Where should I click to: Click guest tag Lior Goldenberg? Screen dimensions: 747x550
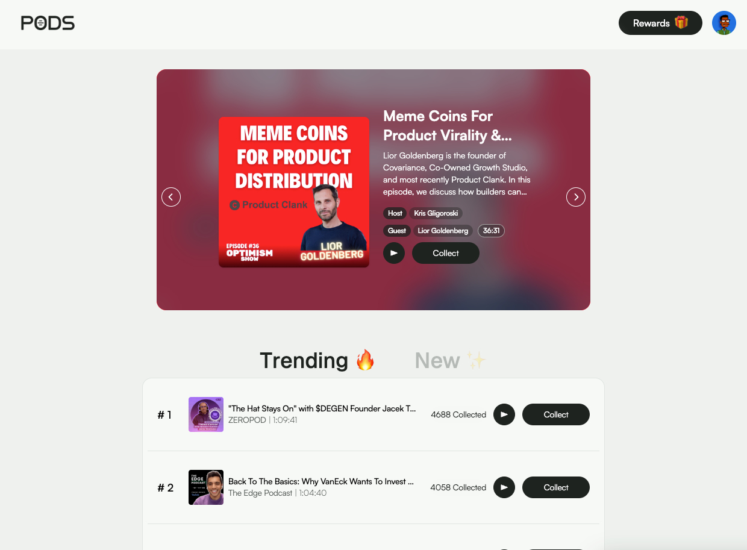pyautogui.click(x=443, y=231)
